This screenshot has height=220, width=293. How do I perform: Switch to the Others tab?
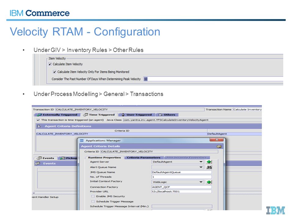(x=167, y=115)
